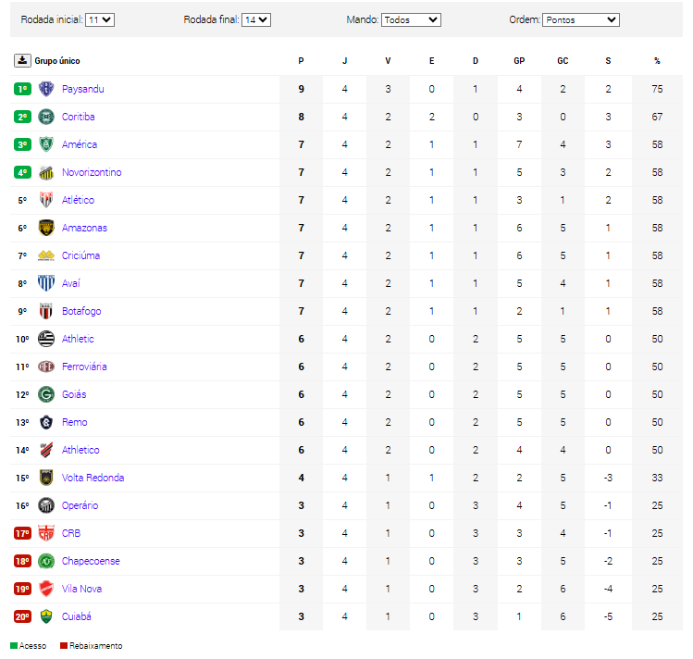Open the Rodada inicial dropdown
The height and width of the screenshot is (659, 693).
point(100,19)
